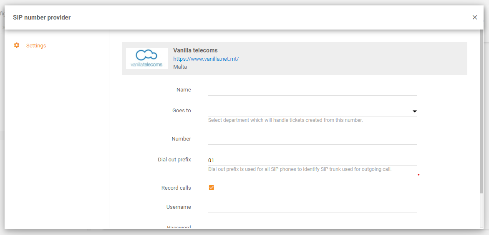Click the Dial out prefix label
Image resolution: width=489 pixels, height=235 pixels.
point(174,160)
